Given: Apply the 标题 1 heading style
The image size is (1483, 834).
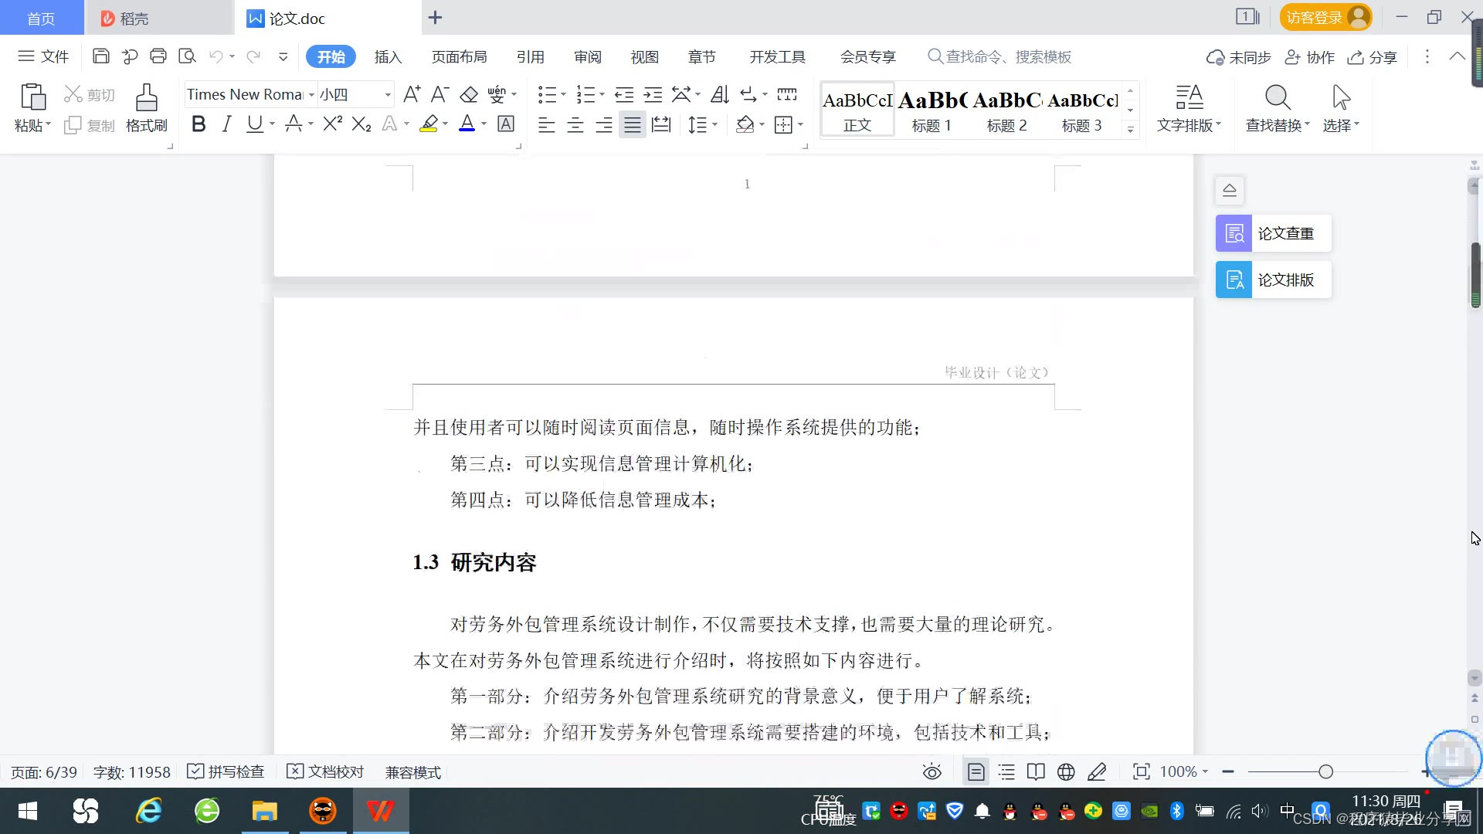Looking at the screenshot, I should coord(932,110).
